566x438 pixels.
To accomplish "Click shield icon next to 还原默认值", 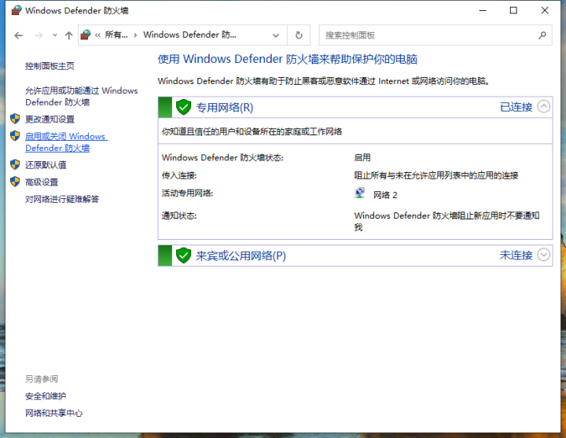I will click(x=15, y=164).
